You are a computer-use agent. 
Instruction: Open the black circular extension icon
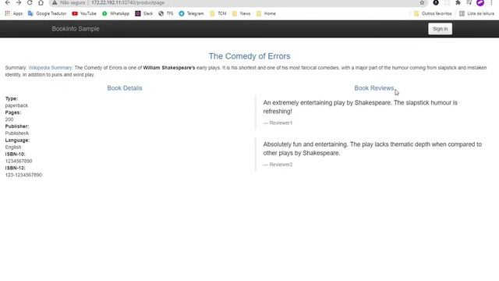(x=436, y=2)
